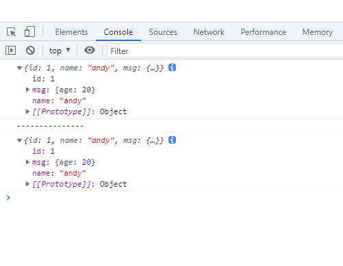This screenshot has height=266, width=343.
Task: Collapse the first logged object
Action: pos(19,68)
